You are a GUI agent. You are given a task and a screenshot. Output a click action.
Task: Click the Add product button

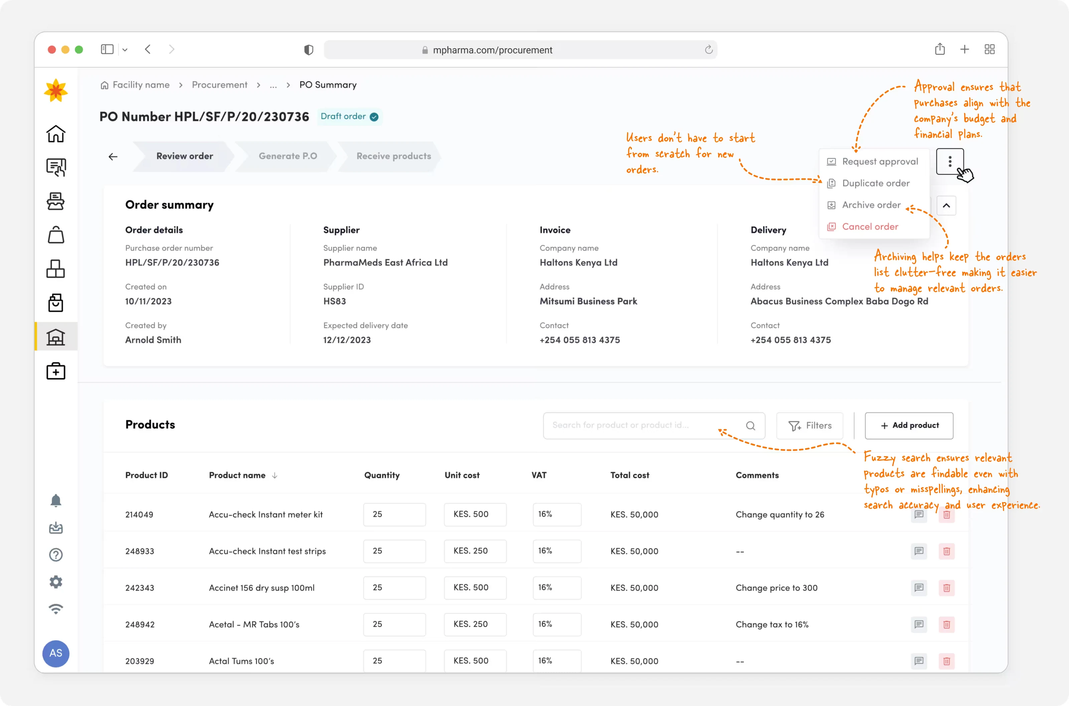tap(909, 426)
